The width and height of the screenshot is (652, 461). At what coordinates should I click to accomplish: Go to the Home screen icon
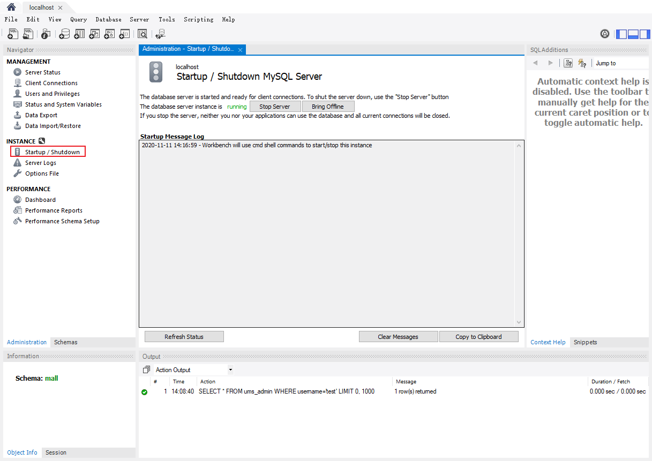click(x=11, y=7)
